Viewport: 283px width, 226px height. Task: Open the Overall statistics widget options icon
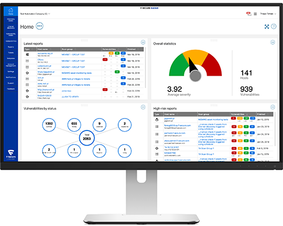[x=273, y=42]
